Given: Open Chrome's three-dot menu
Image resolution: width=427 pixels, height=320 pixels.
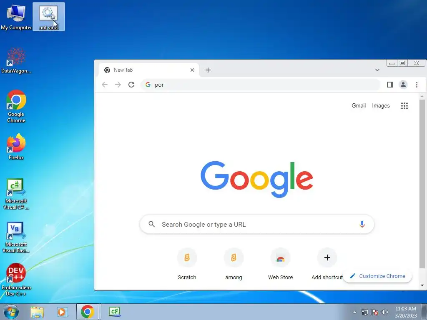Looking at the screenshot, I should [x=417, y=85].
